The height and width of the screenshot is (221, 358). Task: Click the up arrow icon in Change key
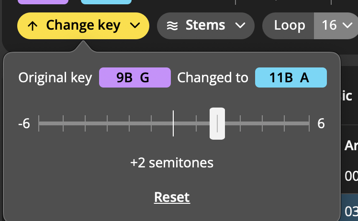(32, 26)
